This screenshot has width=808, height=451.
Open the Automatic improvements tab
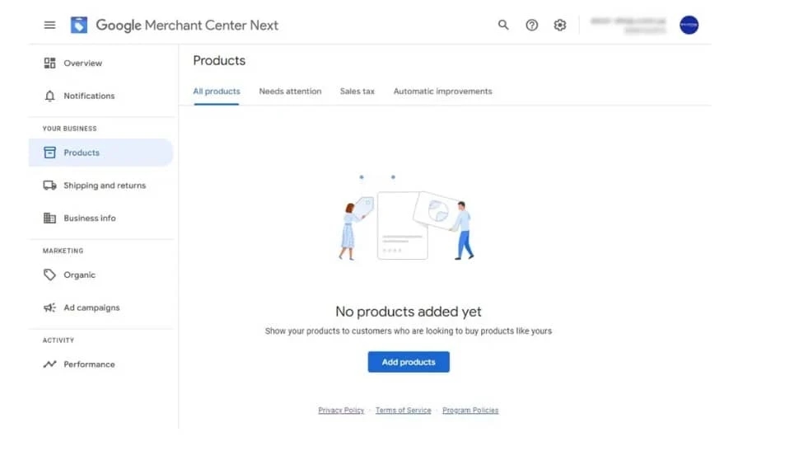click(x=442, y=92)
